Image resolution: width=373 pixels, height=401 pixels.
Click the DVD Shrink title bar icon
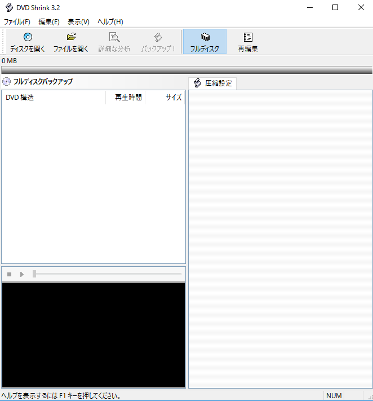coord(9,7)
